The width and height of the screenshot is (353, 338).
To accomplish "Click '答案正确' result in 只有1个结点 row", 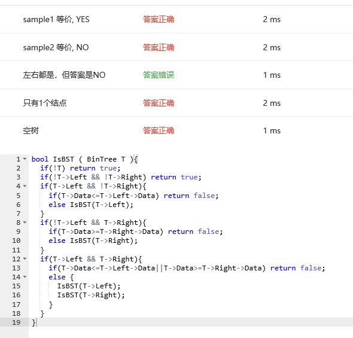I will (159, 103).
